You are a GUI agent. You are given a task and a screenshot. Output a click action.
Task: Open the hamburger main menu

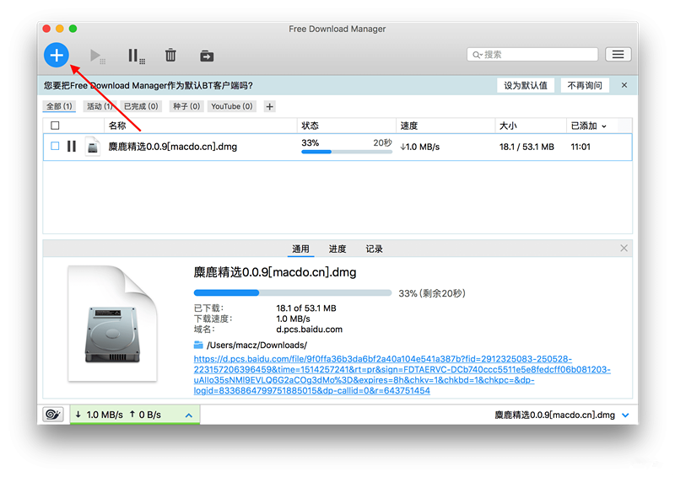[x=618, y=55]
